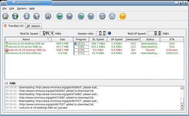Click the Session ratio 0.0 display
Image resolution: width=189 pixels, height=116 pixels.
coord(101,33)
